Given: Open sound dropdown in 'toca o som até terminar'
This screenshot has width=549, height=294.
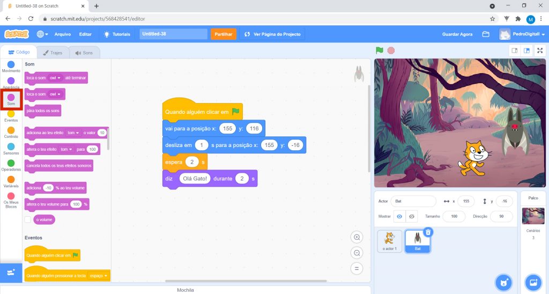Looking at the screenshot, I should 55,78.
